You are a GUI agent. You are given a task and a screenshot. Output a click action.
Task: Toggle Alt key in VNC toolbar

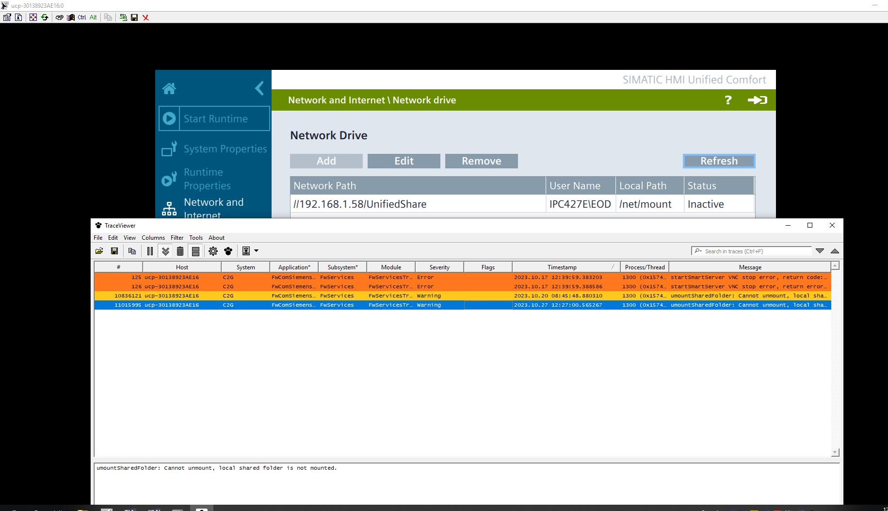93,17
